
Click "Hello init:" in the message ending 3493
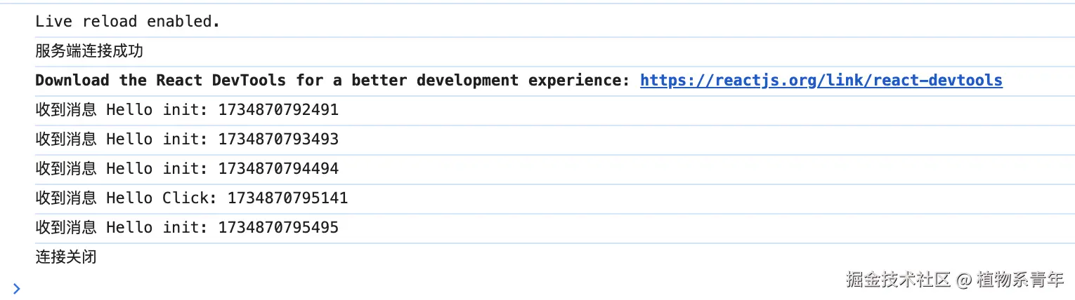point(157,139)
